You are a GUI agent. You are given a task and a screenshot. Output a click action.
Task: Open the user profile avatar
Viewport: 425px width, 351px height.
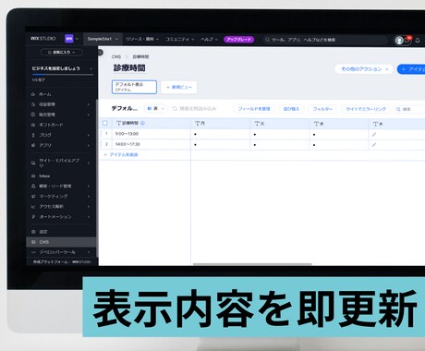399,41
